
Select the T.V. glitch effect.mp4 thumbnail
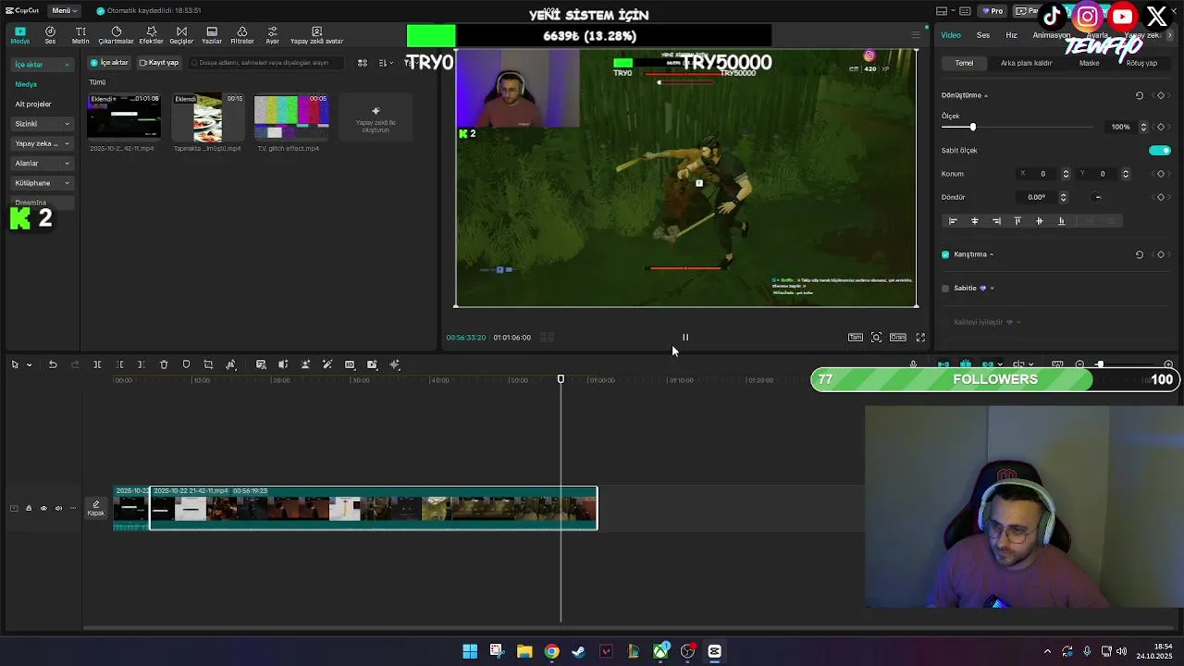pos(291,117)
